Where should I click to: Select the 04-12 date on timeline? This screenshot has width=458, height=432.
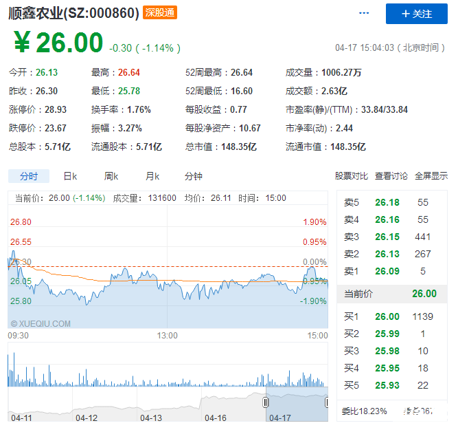pos(86,418)
